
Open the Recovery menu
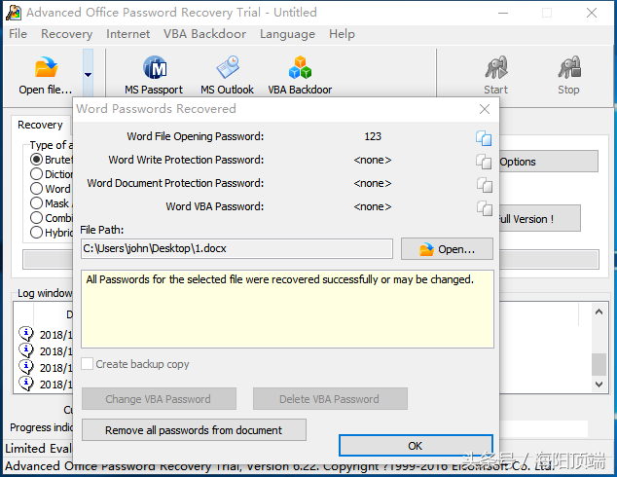coord(66,34)
